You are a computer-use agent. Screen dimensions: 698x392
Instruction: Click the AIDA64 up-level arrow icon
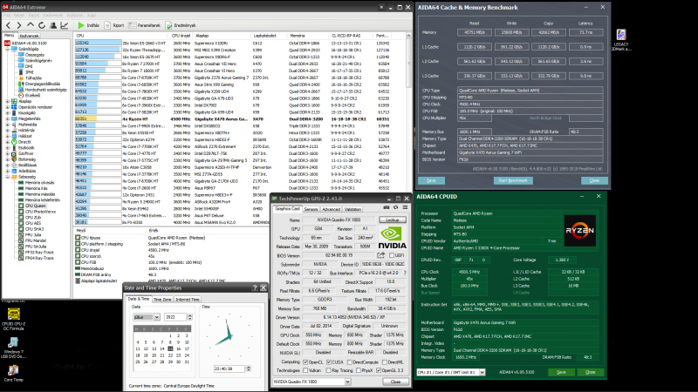(31, 25)
